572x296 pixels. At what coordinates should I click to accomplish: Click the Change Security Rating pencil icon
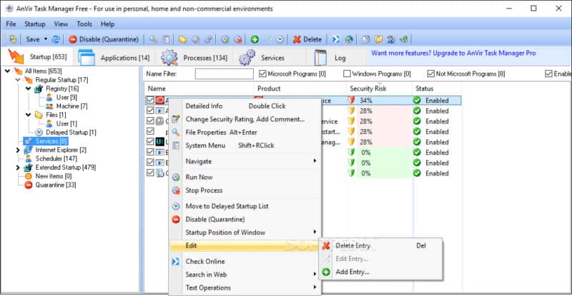[x=176, y=119]
